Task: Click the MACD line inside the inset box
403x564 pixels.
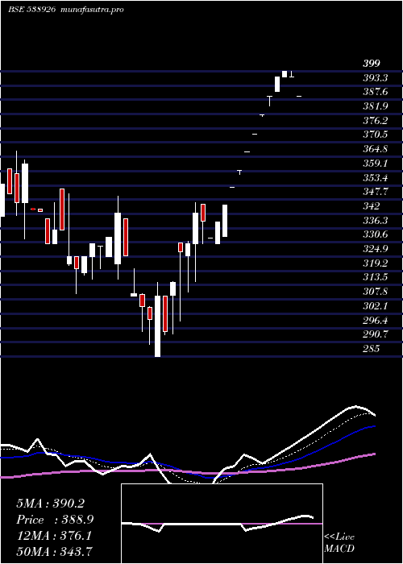Action: coord(216,525)
